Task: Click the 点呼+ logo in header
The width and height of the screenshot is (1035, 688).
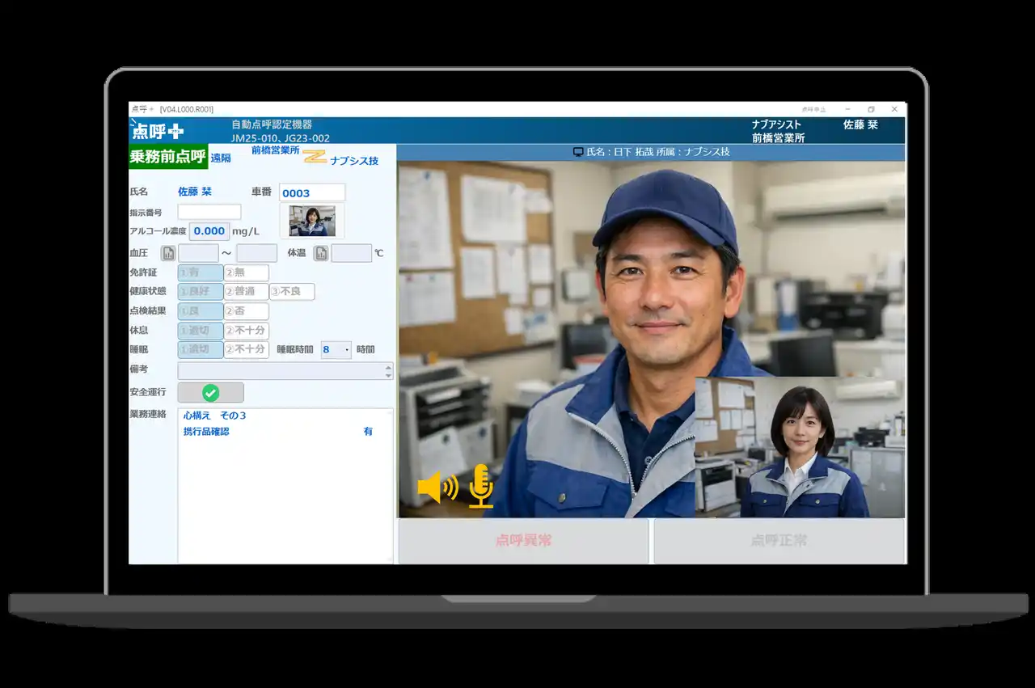Action: [x=158, y=131]
